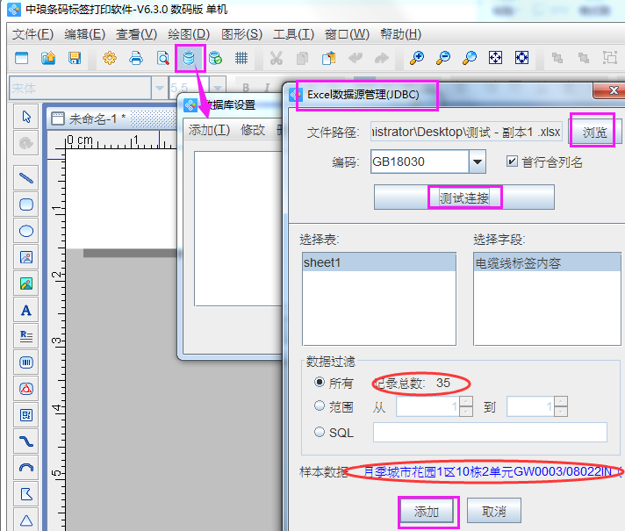Image resolution: width=625 pixels, height=531 pixels.
Task: Click the 取消 cancel button
Action: [x=494, y=511]
